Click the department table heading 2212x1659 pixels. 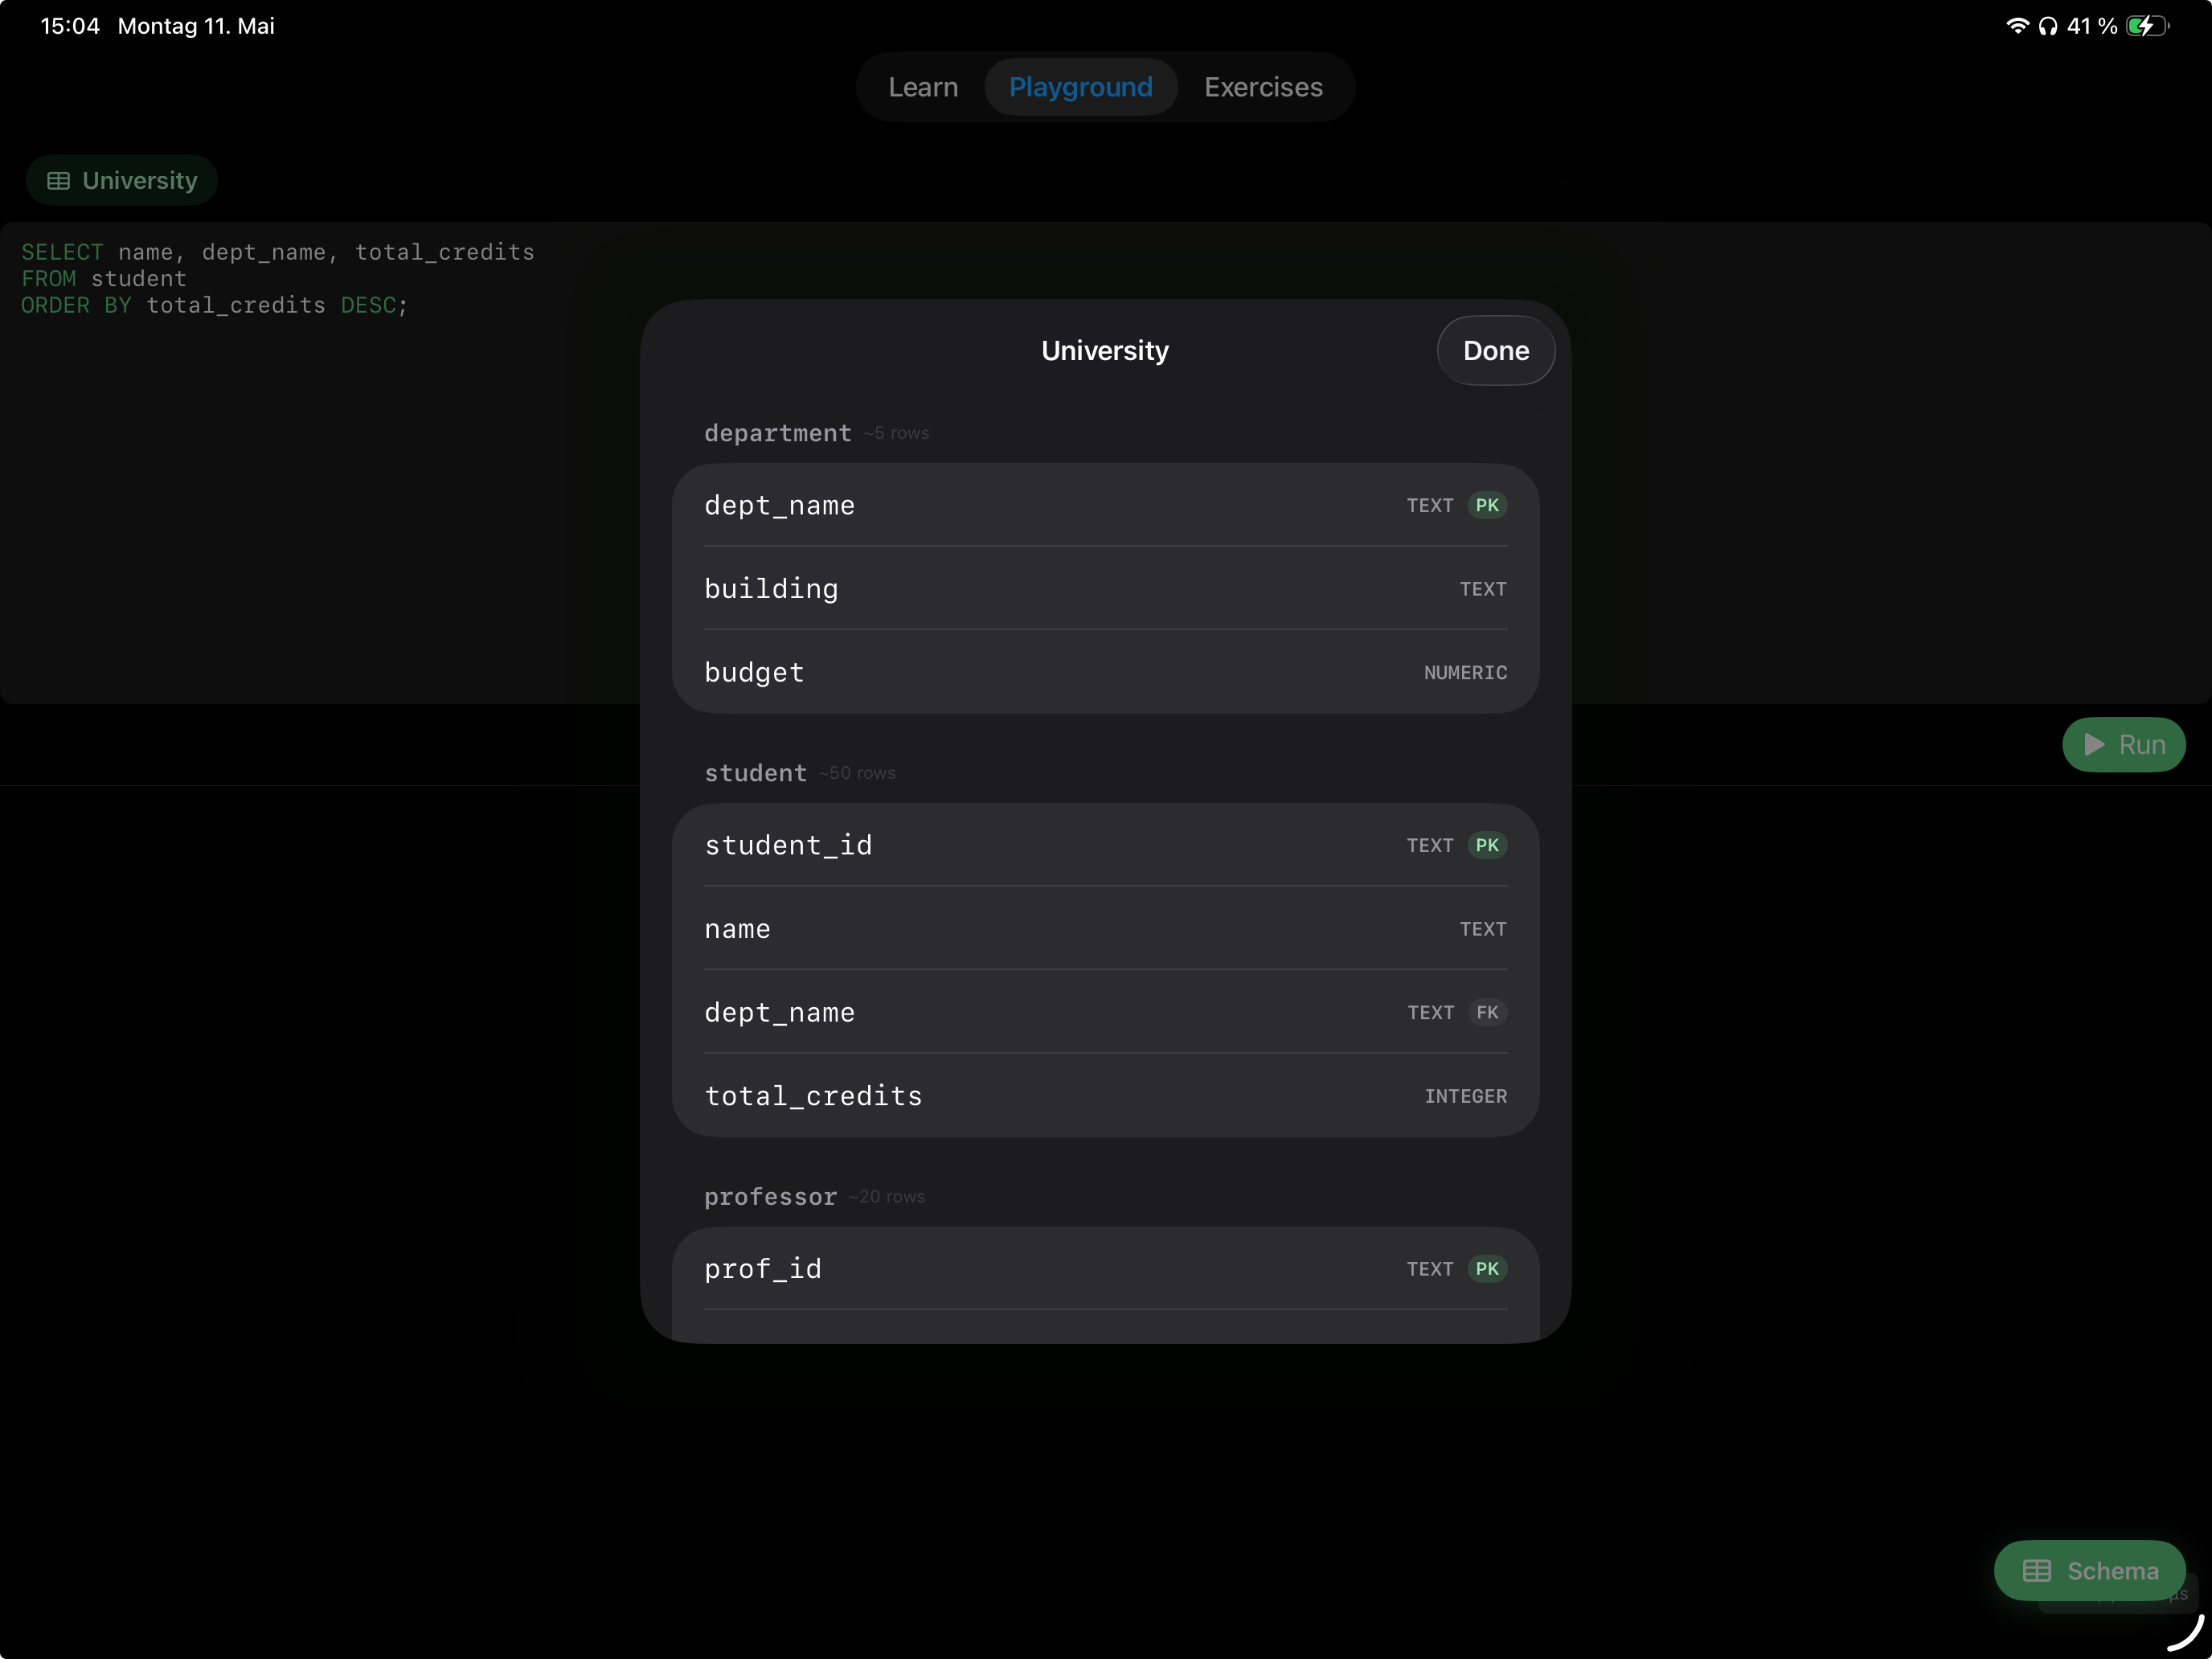(x=777, y=433)
